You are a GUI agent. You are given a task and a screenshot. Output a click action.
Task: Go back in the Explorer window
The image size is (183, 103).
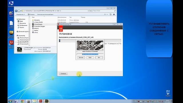pyautogui.click(x=16, y=11)
